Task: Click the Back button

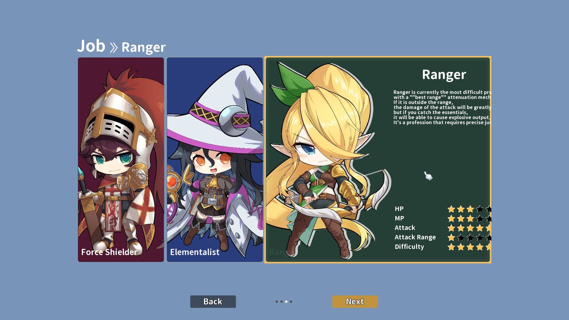Action: click(x=213, y=301)
